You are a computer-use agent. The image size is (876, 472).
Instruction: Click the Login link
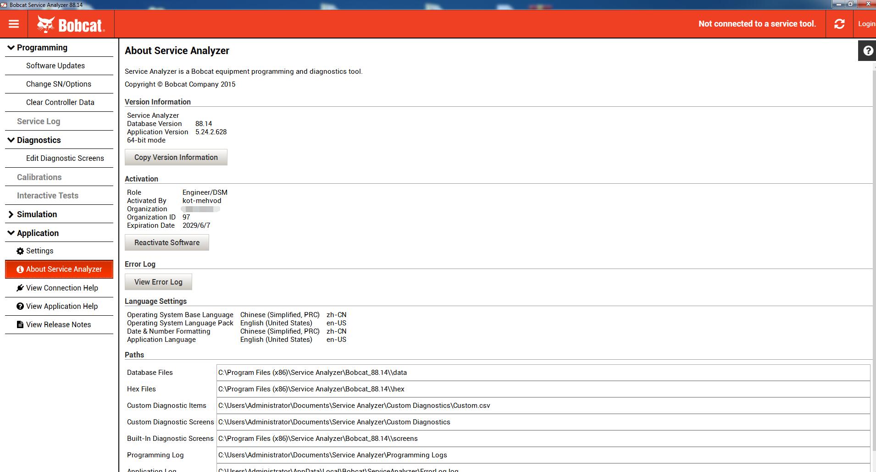[x=866, y=24]
